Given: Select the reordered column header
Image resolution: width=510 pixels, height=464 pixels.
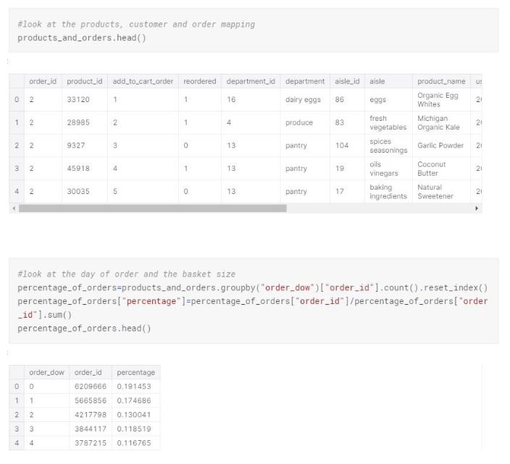Looking at the screenshot, I should (x=200, y=81).
